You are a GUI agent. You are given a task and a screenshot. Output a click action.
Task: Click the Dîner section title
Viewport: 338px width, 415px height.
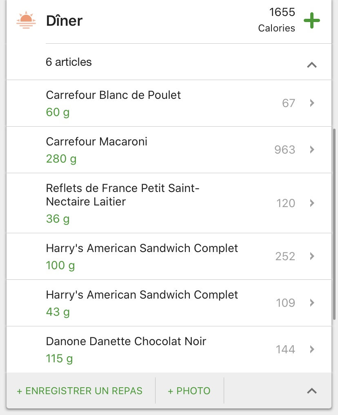[x=64, y=21]
